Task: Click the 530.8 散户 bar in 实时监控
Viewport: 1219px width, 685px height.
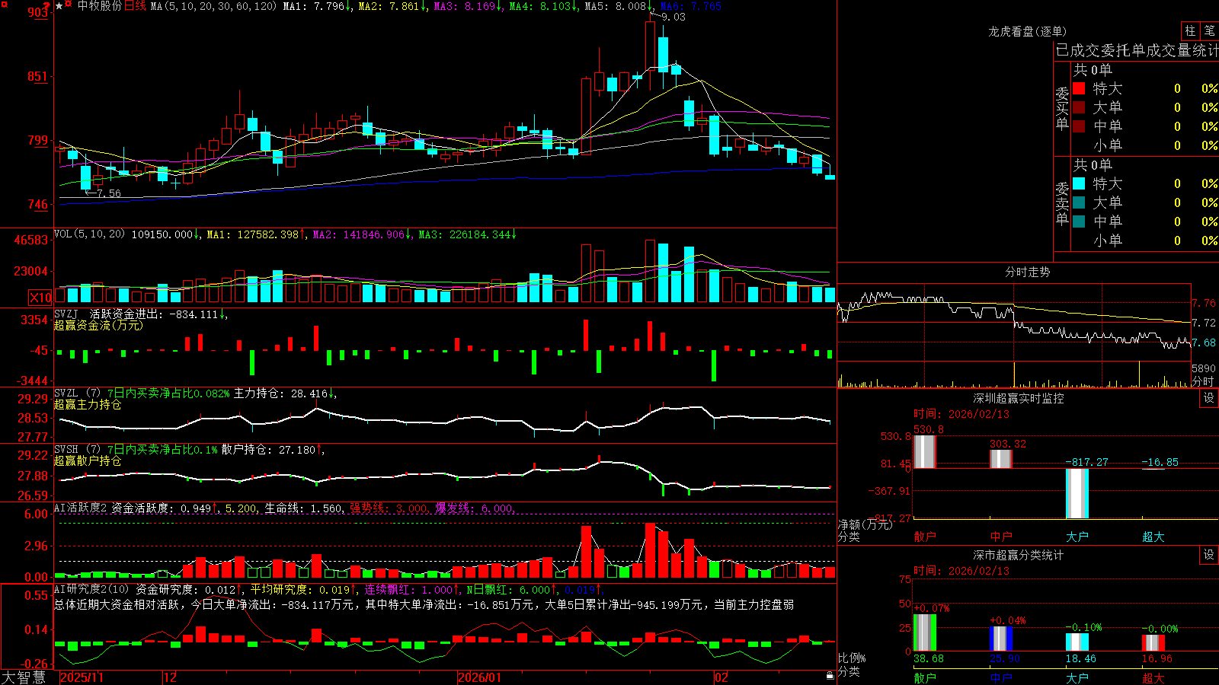Action: coord(924,451)
